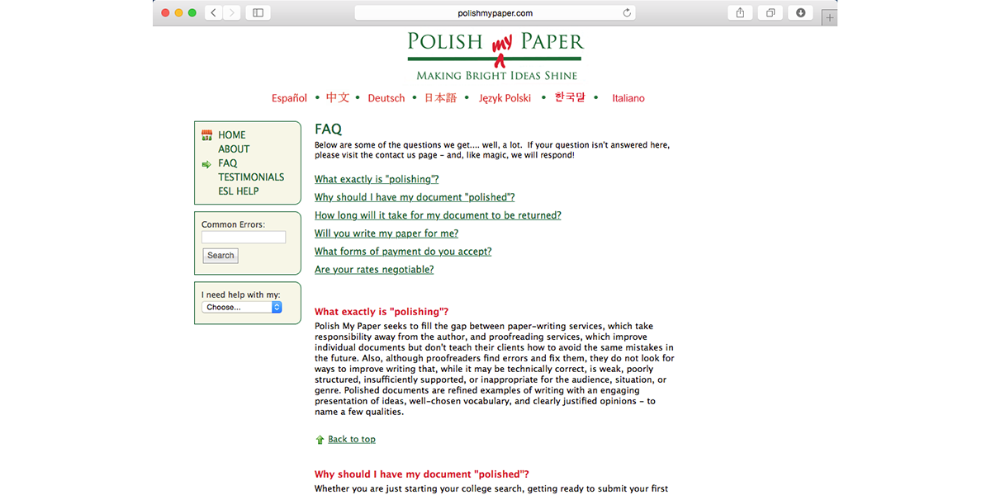Screen dimensions: 991x495
Task: Jump to 'How long will it take' question
Action: point(438,215)
